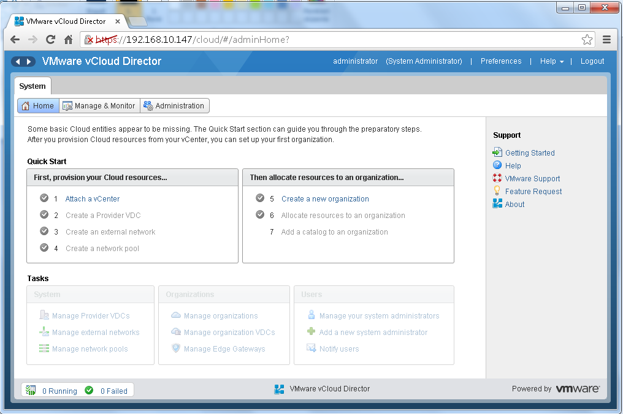Image resolution: width=623 pixels, height=414 pixels.
Task: Click the About link in Support
Action: pyautogui.click(x=514, y=205)
